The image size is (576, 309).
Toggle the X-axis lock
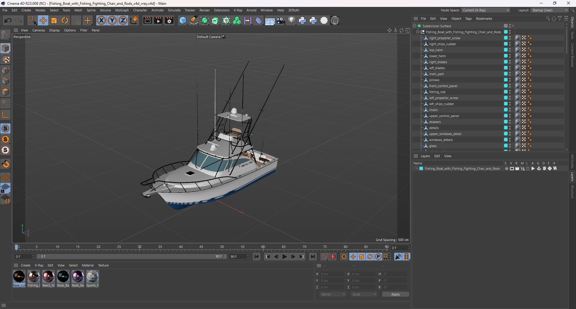pos(101,21)
